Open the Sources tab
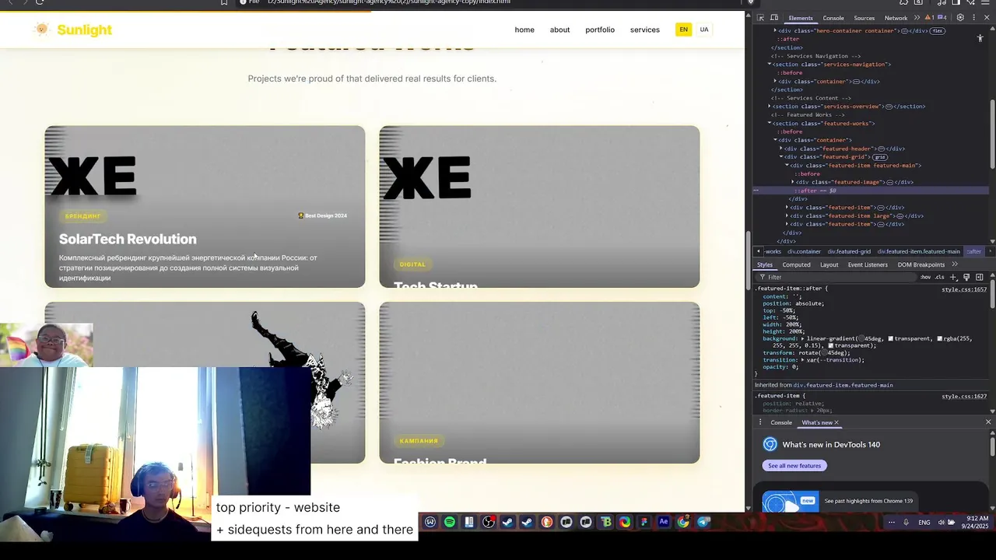The height and width of the screenshot is (560, 996). coord(864,18)
